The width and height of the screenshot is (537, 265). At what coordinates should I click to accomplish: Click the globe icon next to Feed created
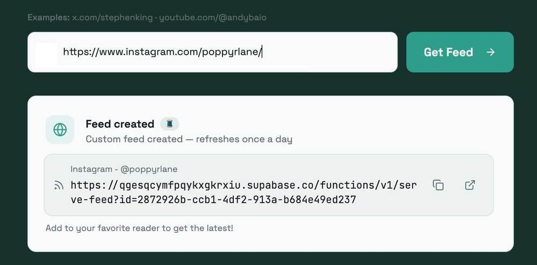pyautogui.click(x=60, y=130)
